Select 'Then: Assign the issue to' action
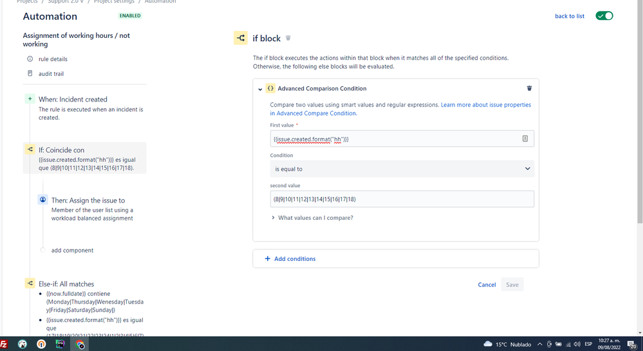 click(x=92, y=209)
